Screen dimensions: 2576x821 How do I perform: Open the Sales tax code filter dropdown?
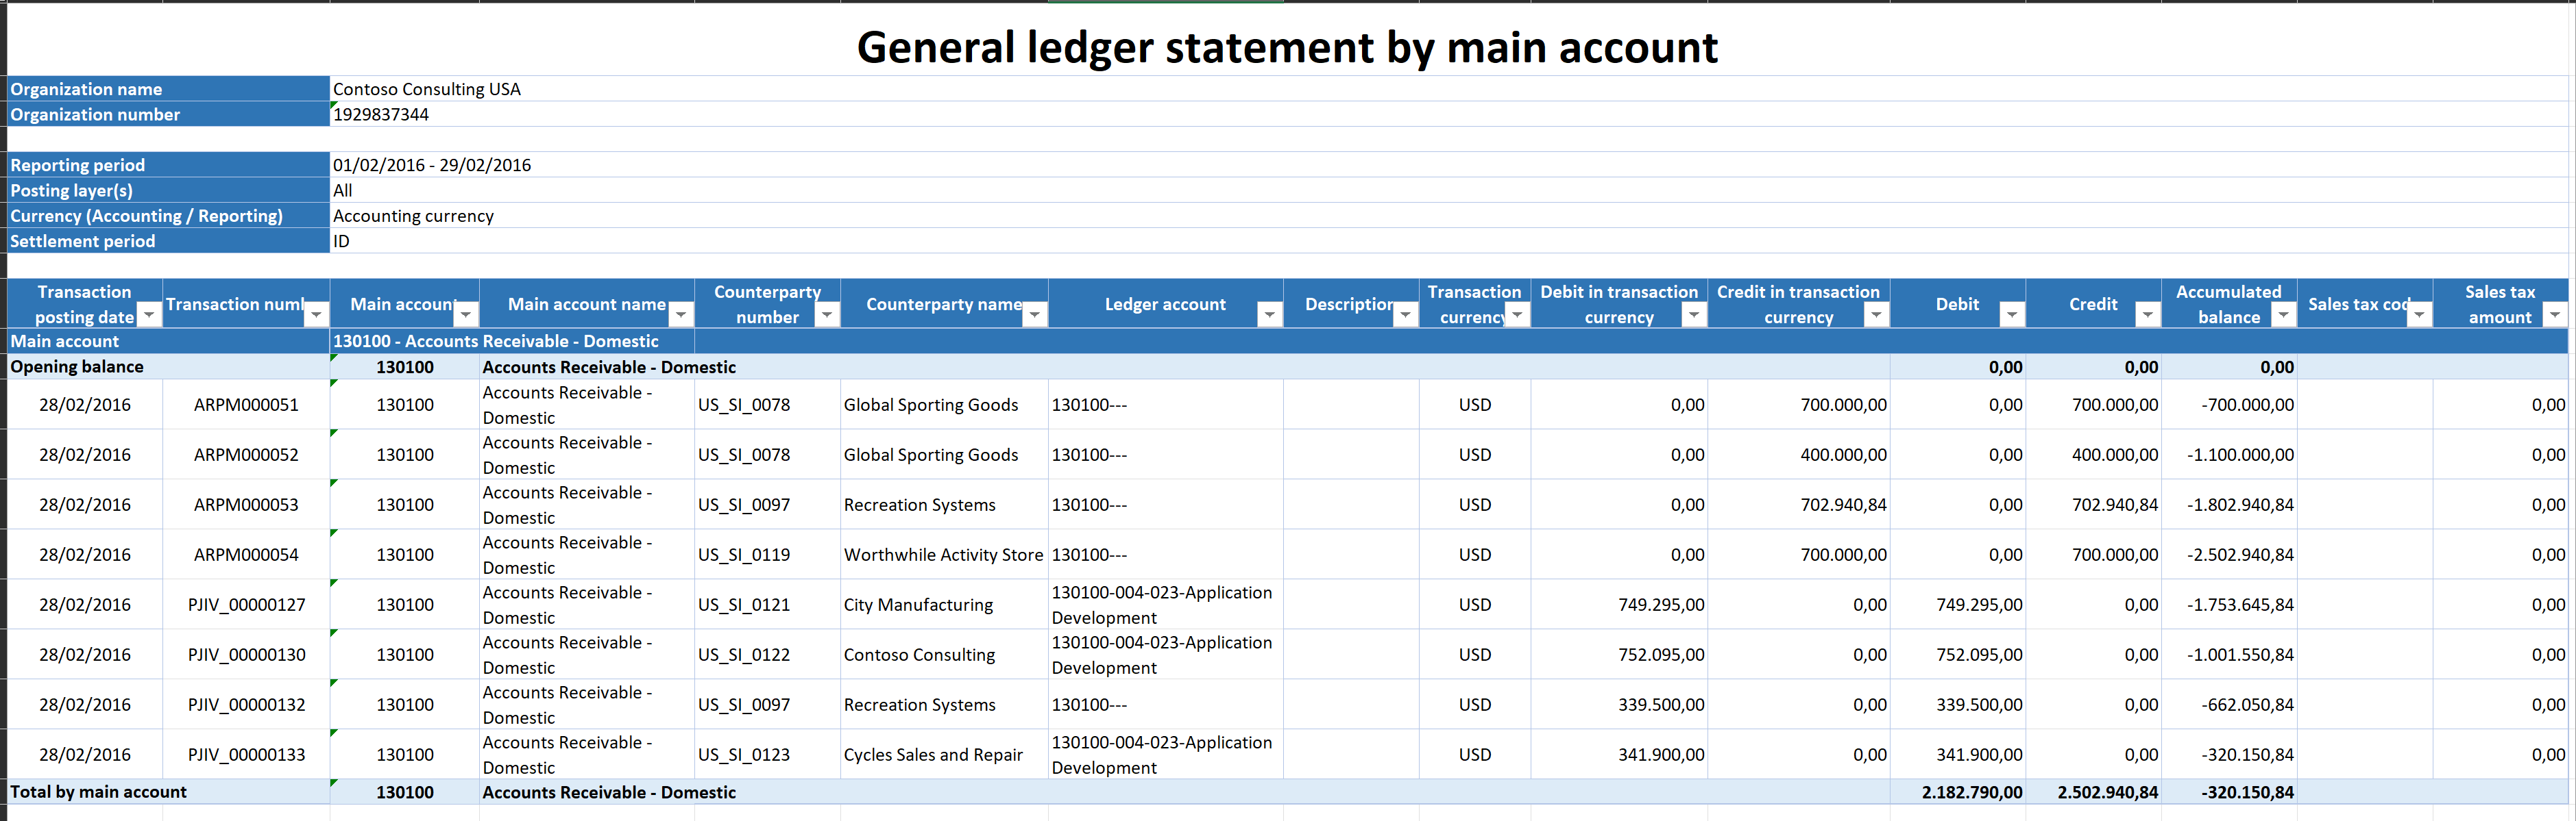pos(2419,316)
